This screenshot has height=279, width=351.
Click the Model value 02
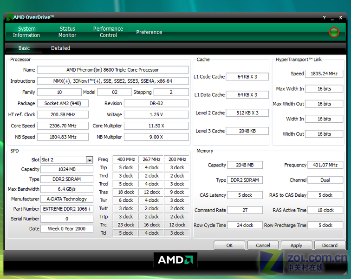point(115,92)
